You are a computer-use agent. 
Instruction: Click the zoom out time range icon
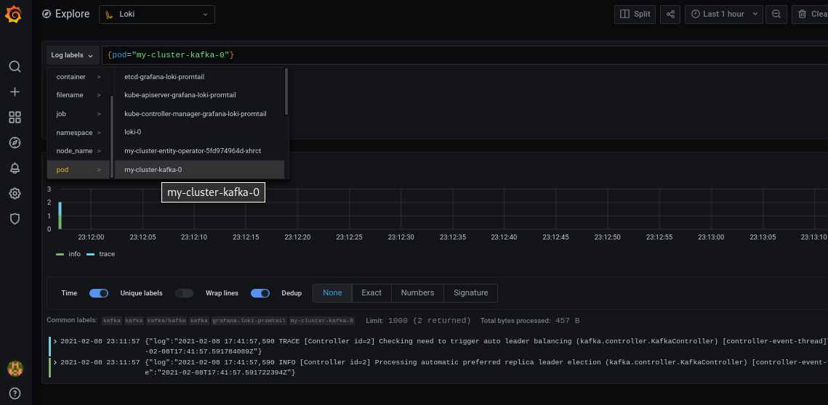tap(776, 15)
